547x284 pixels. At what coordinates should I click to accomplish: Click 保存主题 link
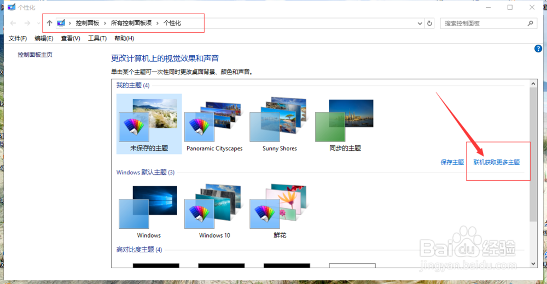click(x=452, y=162)
